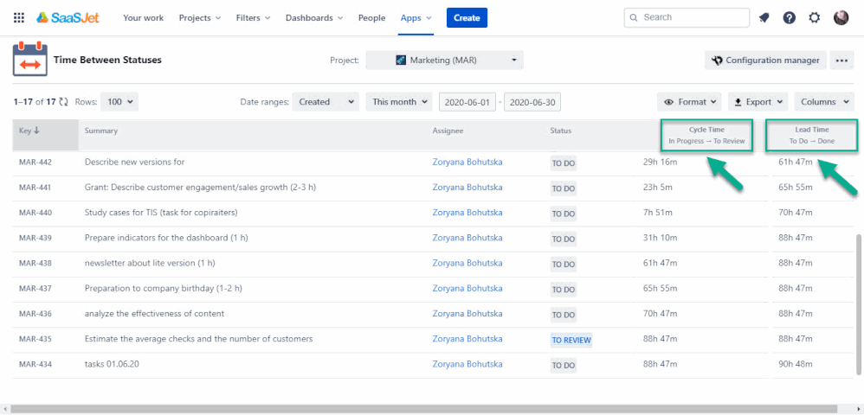864x415 pixels.
Task: Edit the start date 2020-06-01 field
Action: [467, 102]
